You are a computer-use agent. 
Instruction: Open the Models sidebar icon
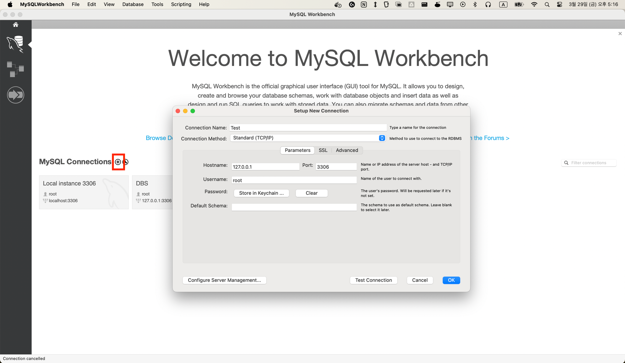[15, 69]
